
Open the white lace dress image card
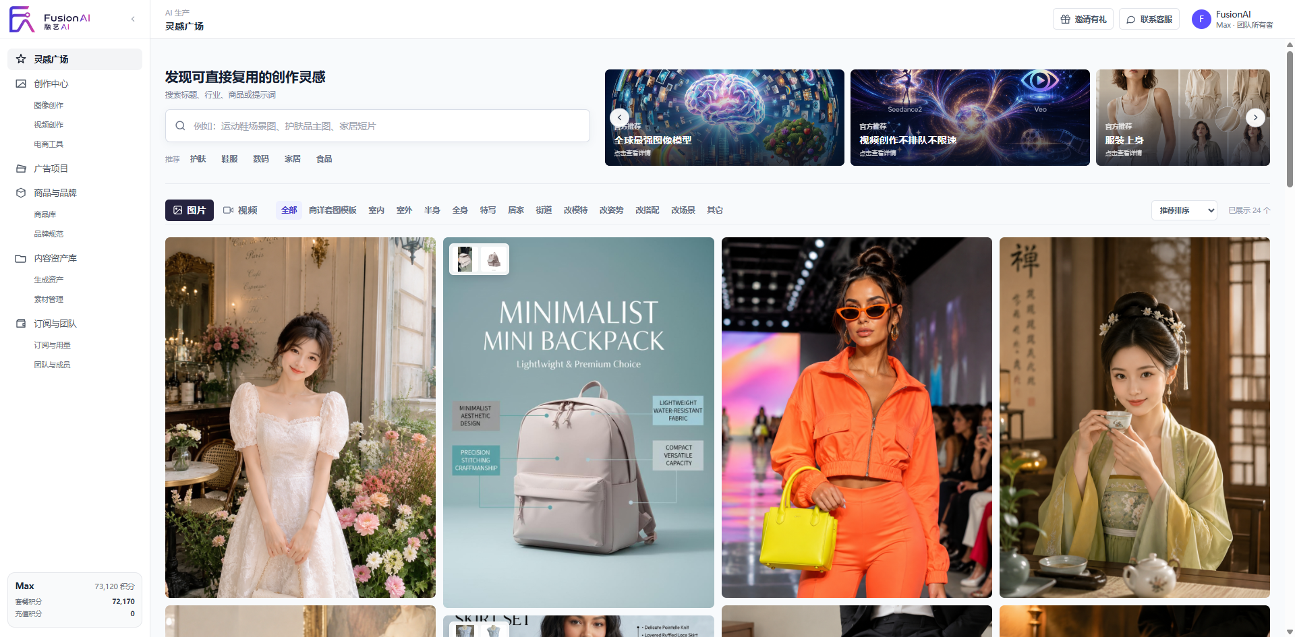point(300,417)
